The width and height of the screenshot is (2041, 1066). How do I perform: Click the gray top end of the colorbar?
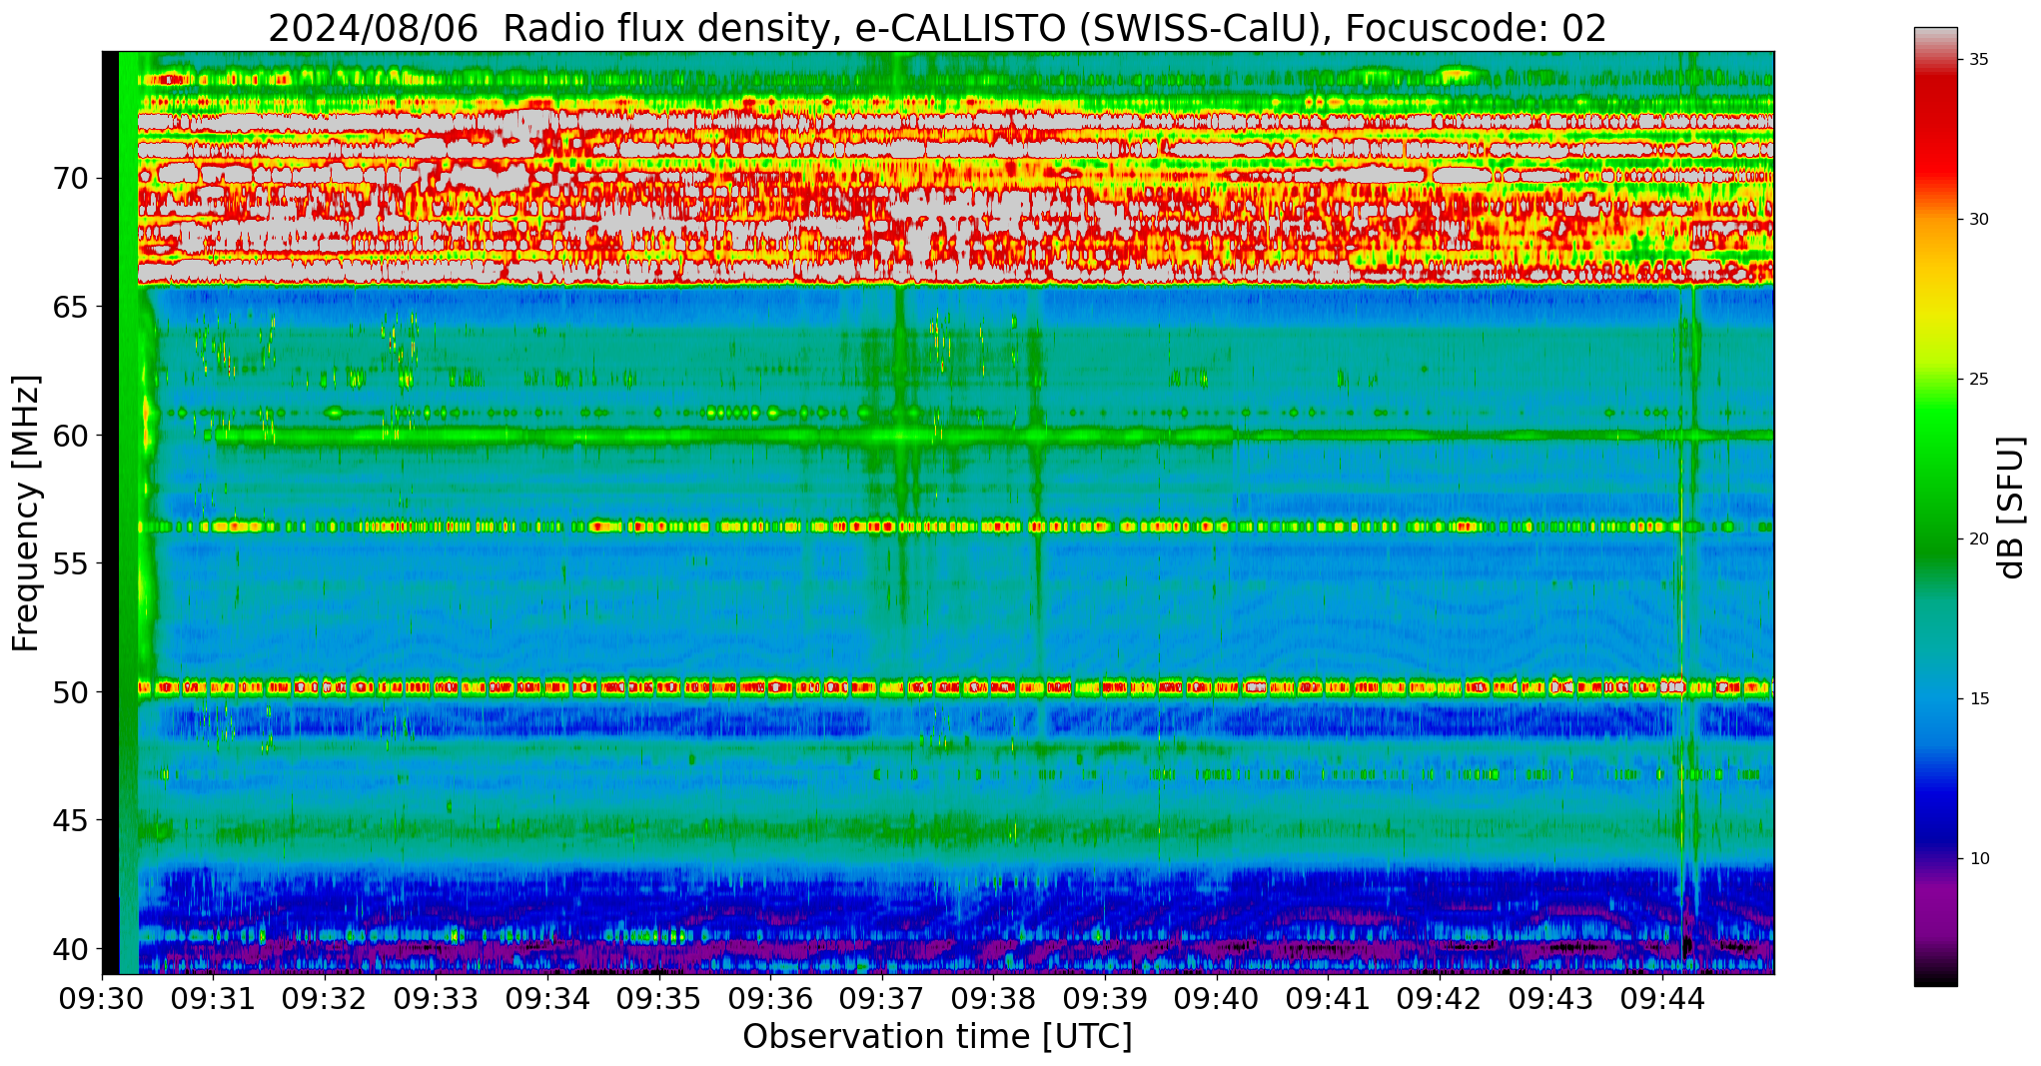click(1935, 40)
